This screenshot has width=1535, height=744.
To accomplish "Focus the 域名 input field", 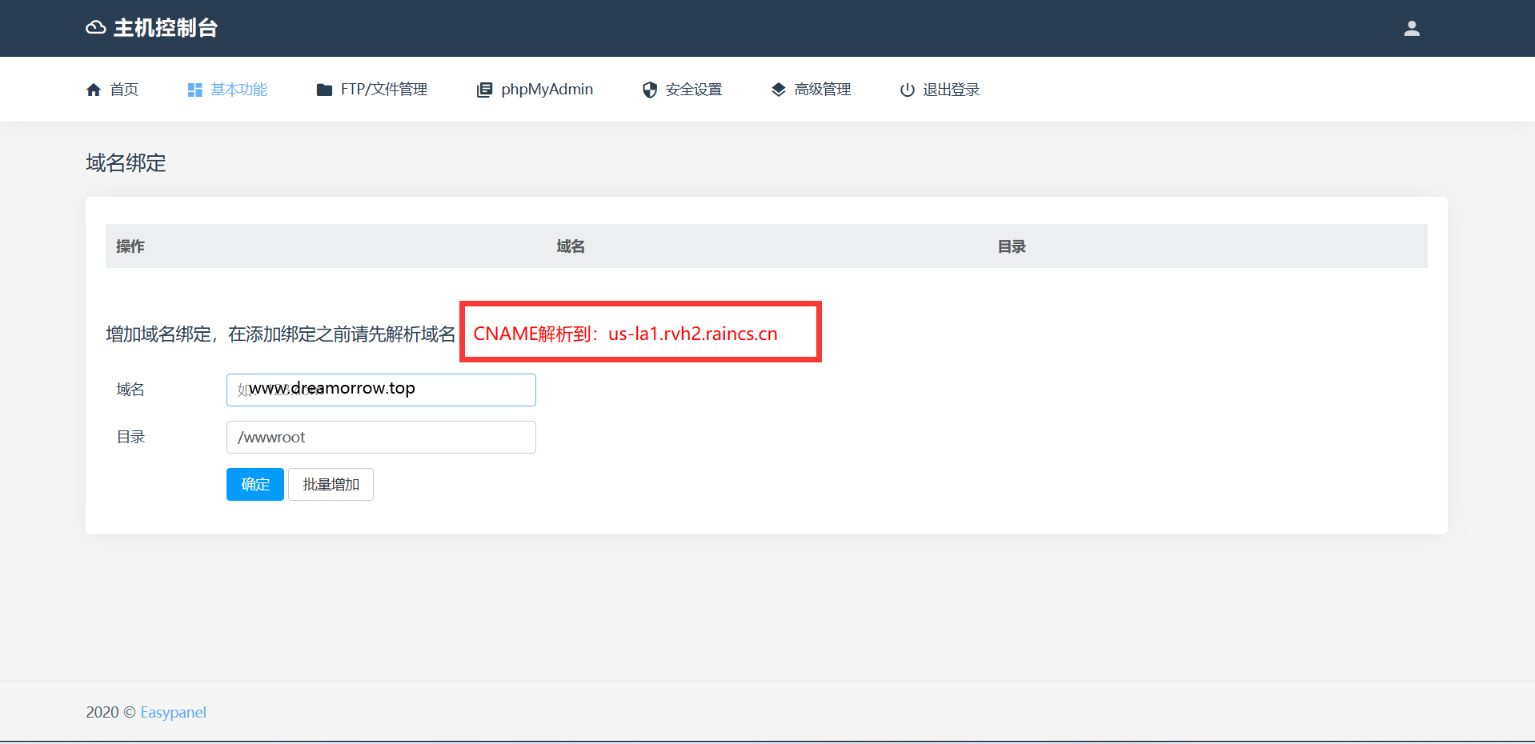I will [x=381, y=390].
